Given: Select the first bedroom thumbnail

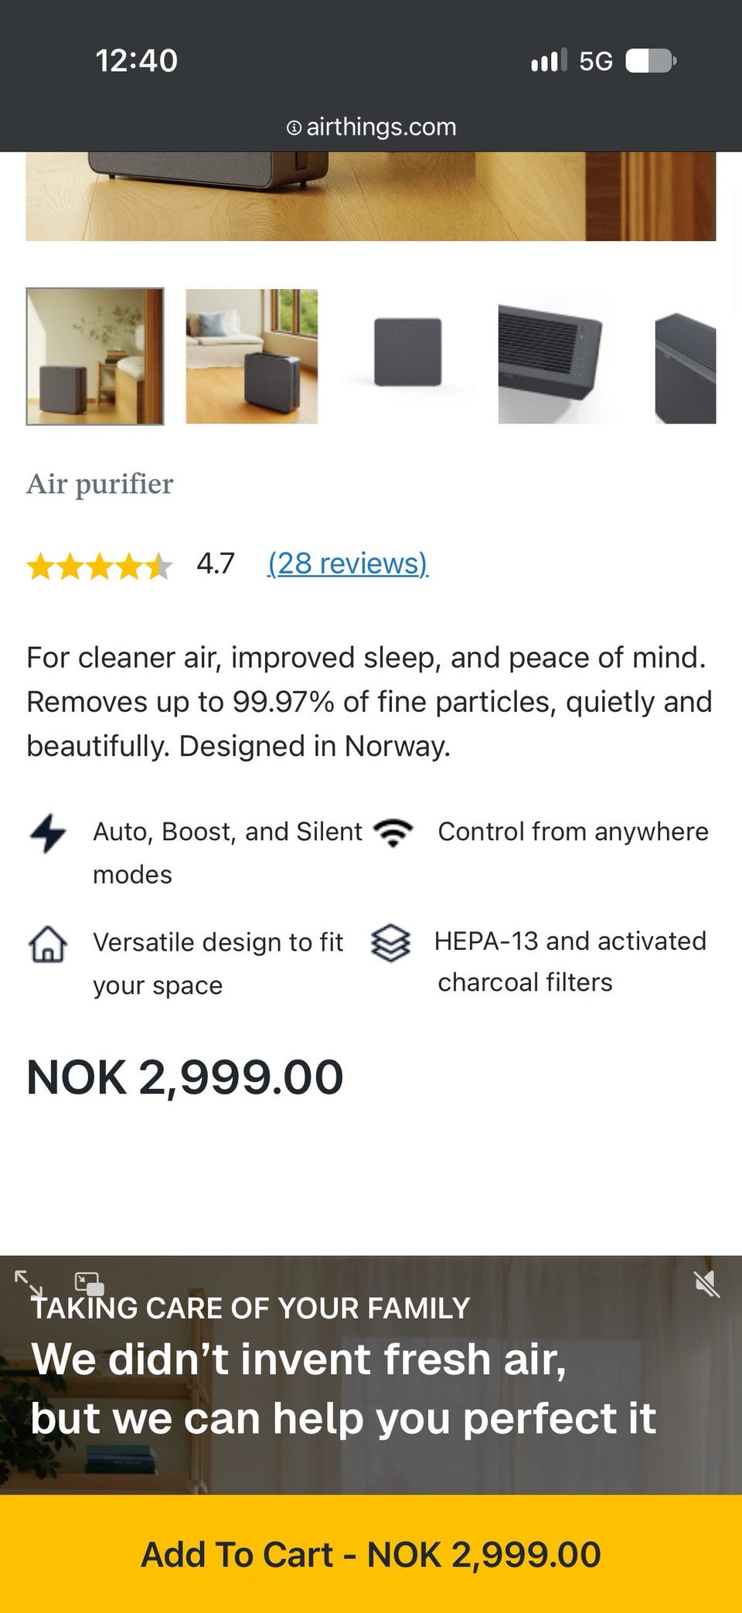Looking at the screenshot, I should [x=95, y=356].
